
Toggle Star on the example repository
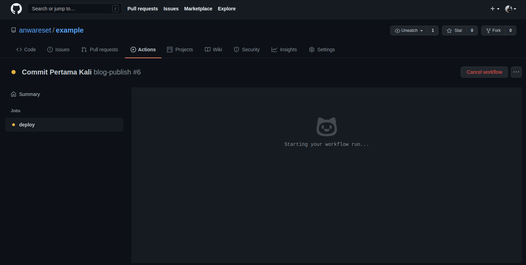point(454,30)
